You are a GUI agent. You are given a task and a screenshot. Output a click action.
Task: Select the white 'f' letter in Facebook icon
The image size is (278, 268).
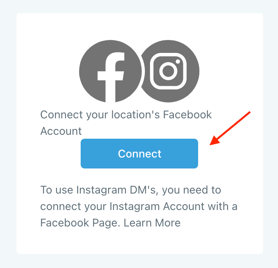click(111, 77)
